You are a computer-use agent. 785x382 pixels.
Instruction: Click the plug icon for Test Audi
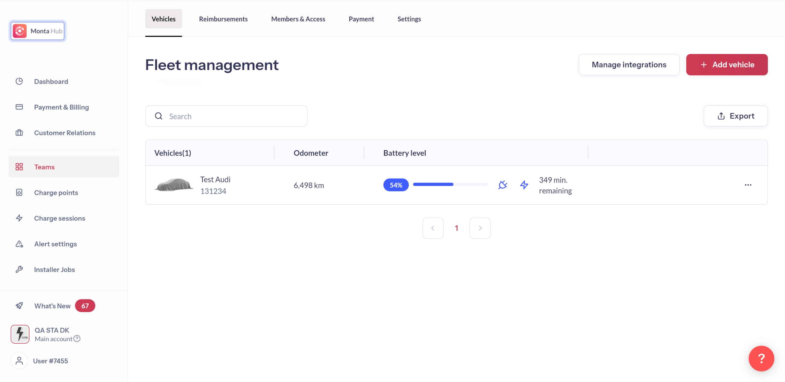click(x=503, y=185)
